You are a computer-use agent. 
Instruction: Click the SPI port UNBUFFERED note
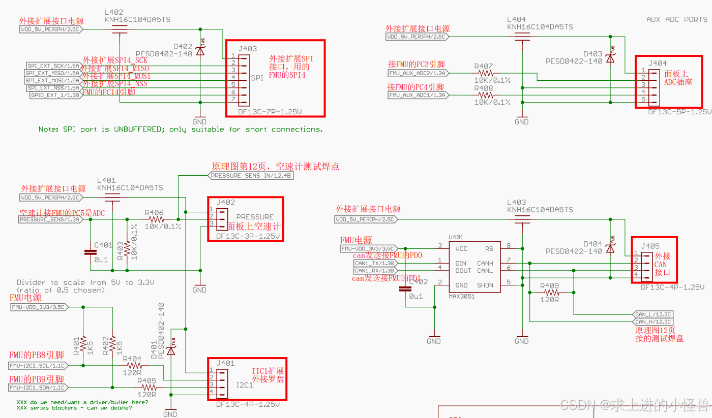click(x=181, y=130)
